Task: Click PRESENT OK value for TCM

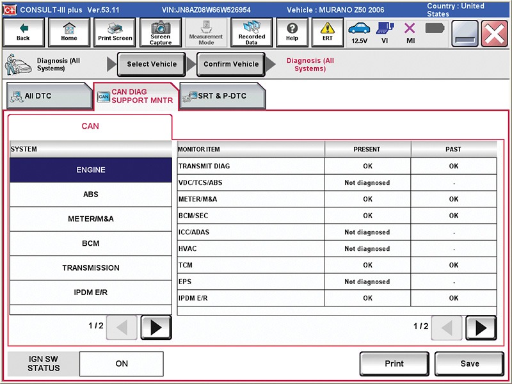Action: (x=367, y=265)
